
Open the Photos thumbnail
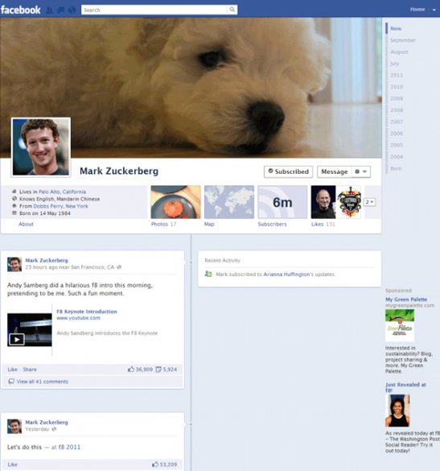click(x=175, y=202)
